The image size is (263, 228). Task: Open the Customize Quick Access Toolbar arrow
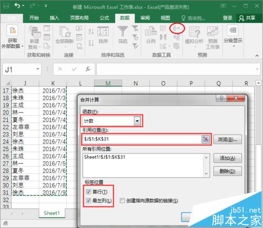[x=46, y=6]
